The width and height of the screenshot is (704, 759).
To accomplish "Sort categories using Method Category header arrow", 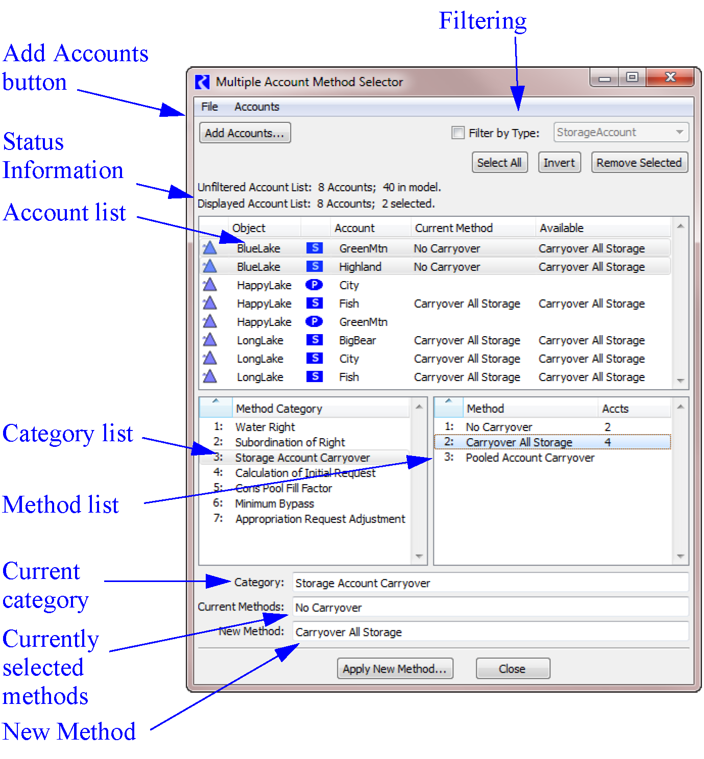I will (215, 401).
